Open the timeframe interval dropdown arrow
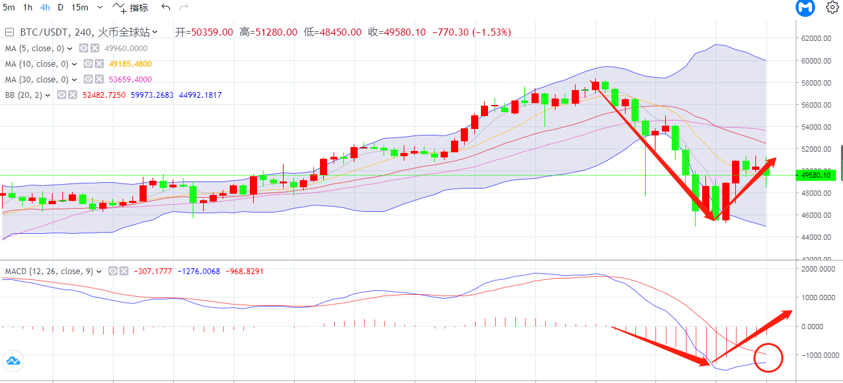Image resolution: width=843 pixels, height=383 pixels. tap(99, 8)
